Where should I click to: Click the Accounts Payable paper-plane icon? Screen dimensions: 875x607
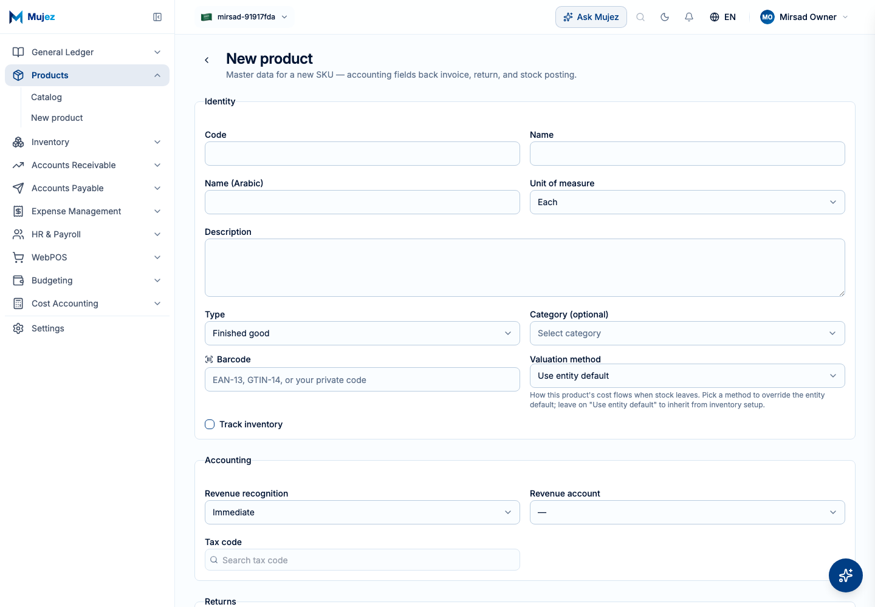(x=18, y=188)
